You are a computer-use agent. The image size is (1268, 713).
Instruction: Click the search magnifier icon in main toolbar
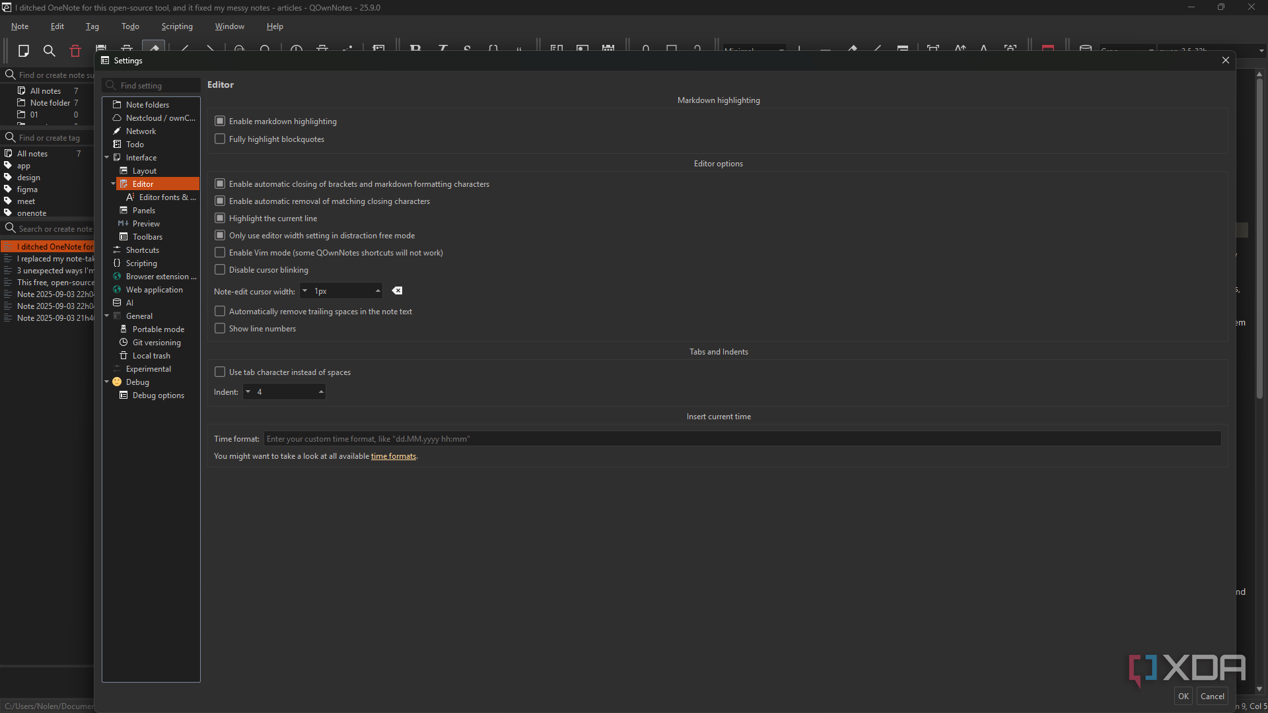point(49,51)
